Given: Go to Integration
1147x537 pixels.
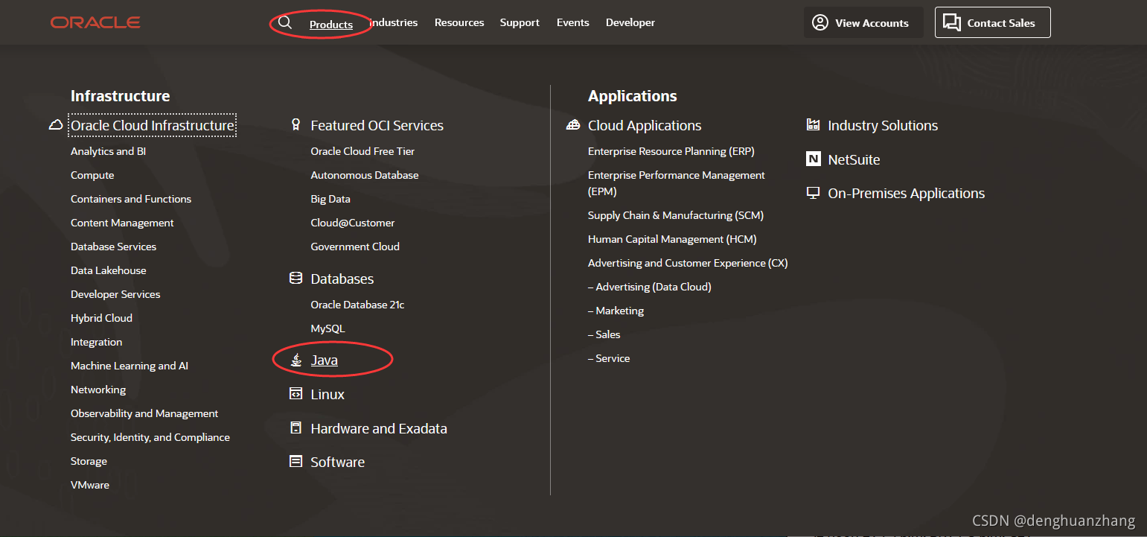Looking at the screenshot, I should coord(96,342).
